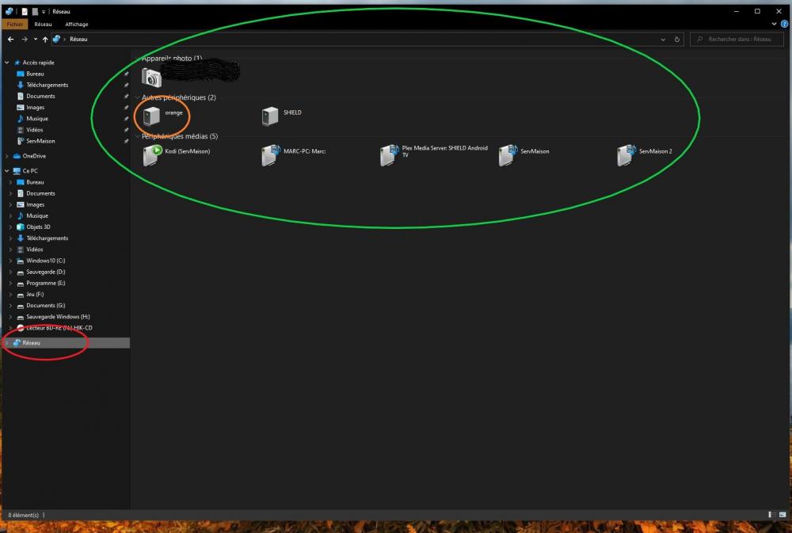The width and height of the screenshot is (792, 533).
Task: Open the orange network device icon
Action: coord(151,116)
